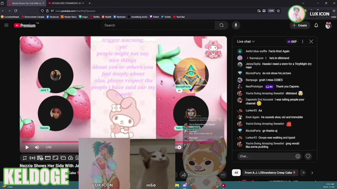Open the CuriosityStream bookmark
Image resolution: width=337 pixels, height=189 pixels.
coord(10,17)
